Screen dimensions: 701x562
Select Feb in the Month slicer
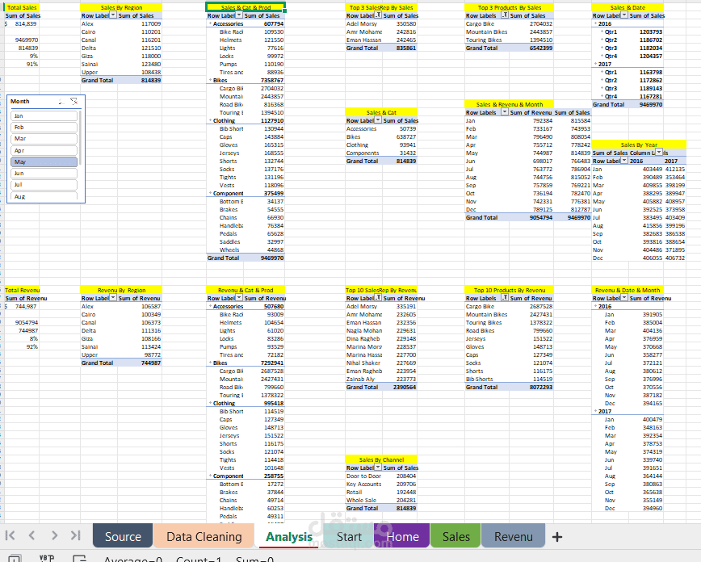(44, 128)
